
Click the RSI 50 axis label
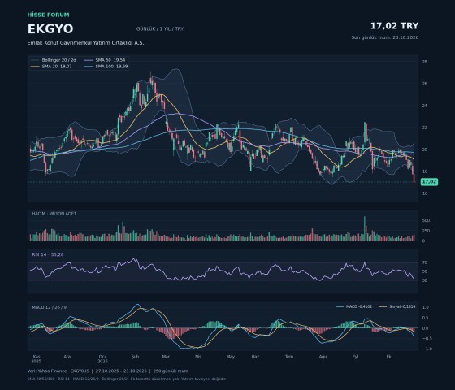[424, 271]
